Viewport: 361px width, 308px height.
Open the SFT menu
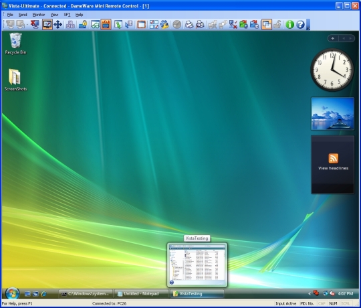(x=67, y=15)
